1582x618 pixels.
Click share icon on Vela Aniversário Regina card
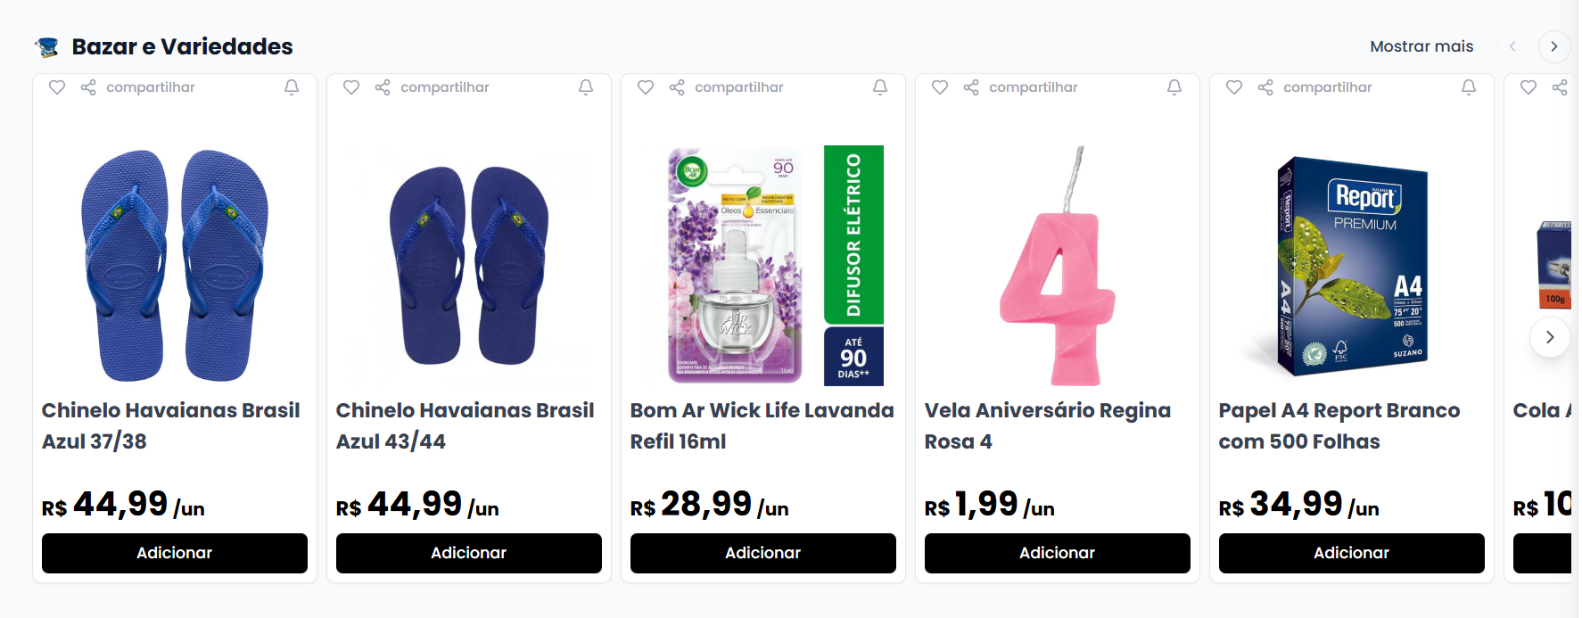(x=971, y=87)
